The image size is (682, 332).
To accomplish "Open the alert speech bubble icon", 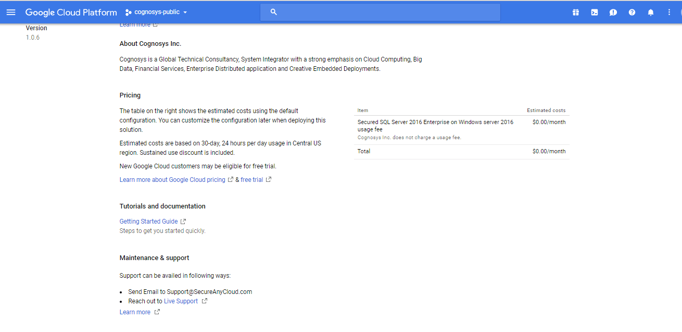I will (x=613, y=13).
